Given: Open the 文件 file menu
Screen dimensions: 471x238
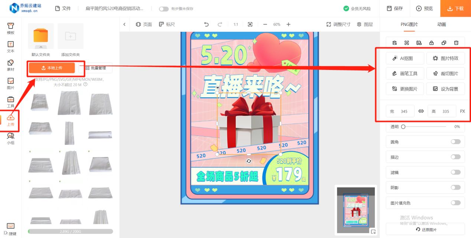Looking at the screenshot, I should (63, 8).
